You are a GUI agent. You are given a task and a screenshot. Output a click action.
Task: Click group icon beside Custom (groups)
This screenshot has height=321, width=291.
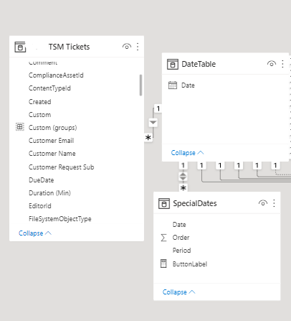click(20, 127)
